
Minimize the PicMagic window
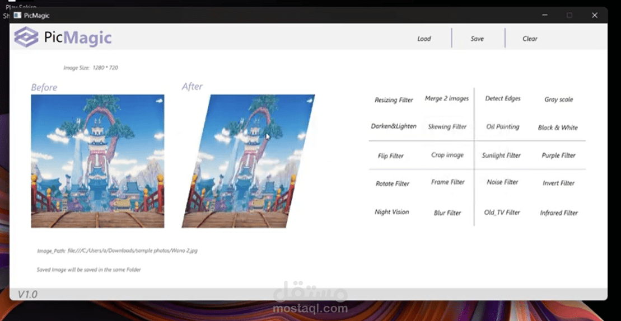(545, 15)
